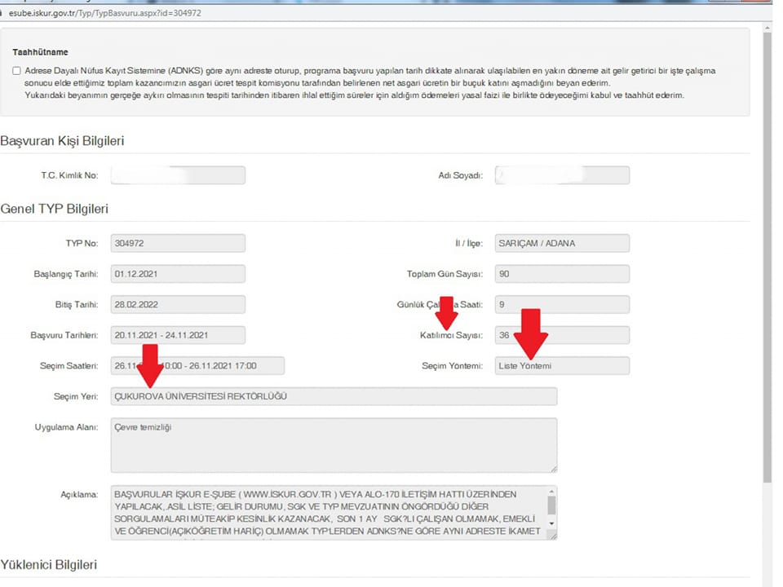Click the Bitiş Tarihi date field
Image resolution: width=783 pixels, height=587 pixels.
tap(178, 304)
